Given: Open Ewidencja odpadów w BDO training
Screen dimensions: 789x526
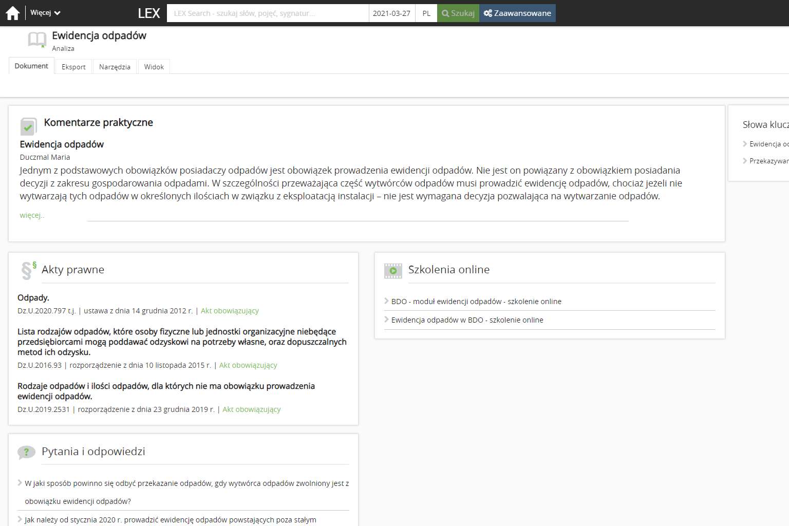Looking at the screenshot, I should [x=467, y=320].
